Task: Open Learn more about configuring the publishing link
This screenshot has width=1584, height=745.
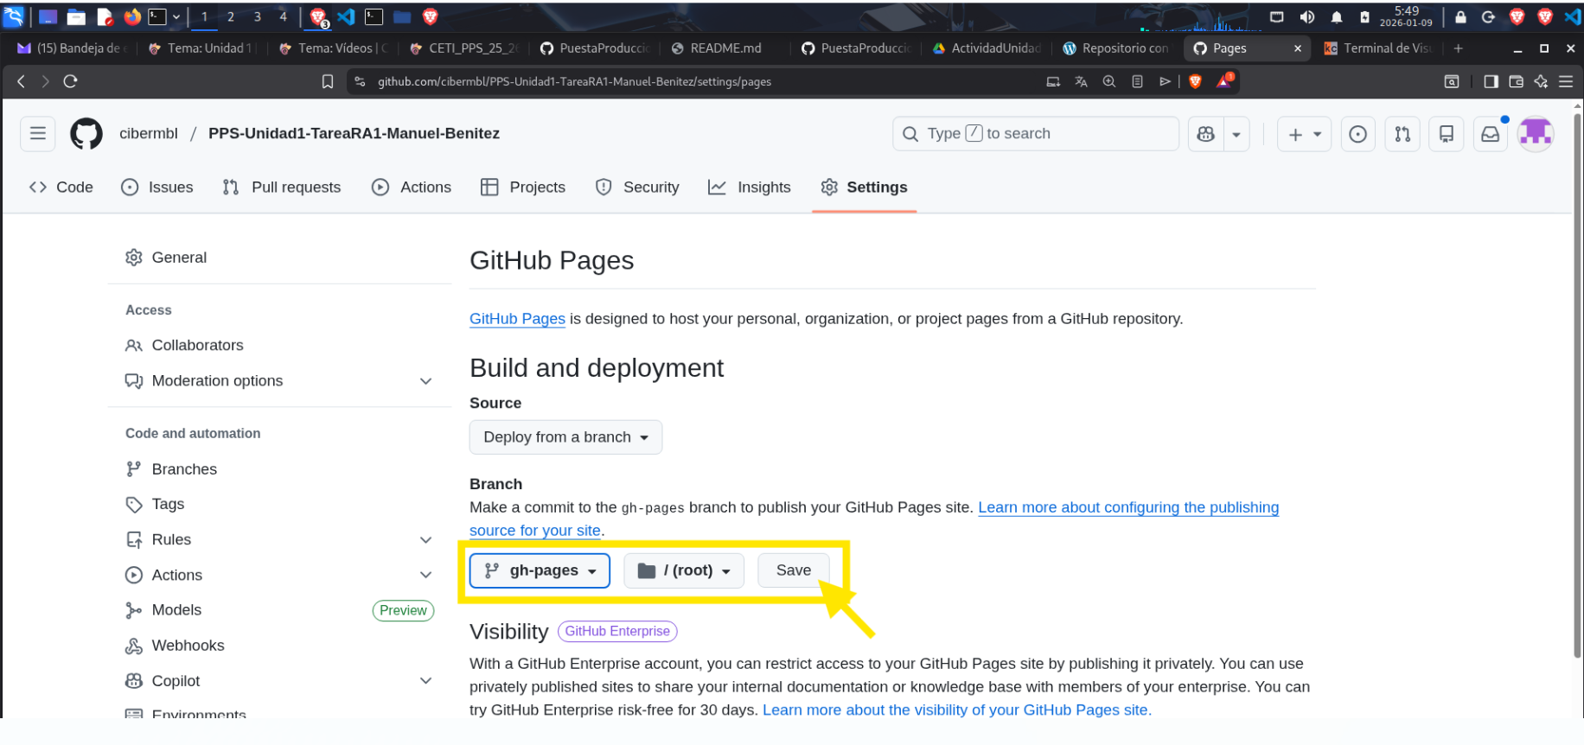Action: (1128, 507)
